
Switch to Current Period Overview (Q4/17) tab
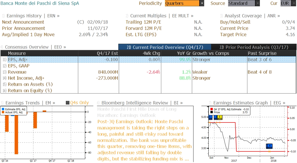point(165,47)
